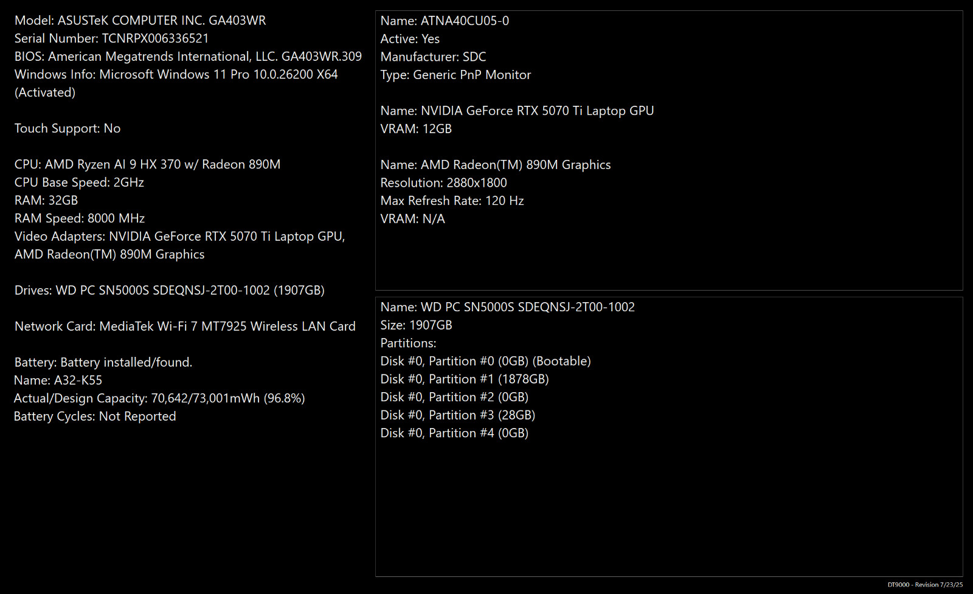The height and width of the screenshot is (594, 973).
Task: Click the 'Name: AMD Radeon(TM) 890M Graphics' line
Action: pyautogui.click(x=496, y=165)
